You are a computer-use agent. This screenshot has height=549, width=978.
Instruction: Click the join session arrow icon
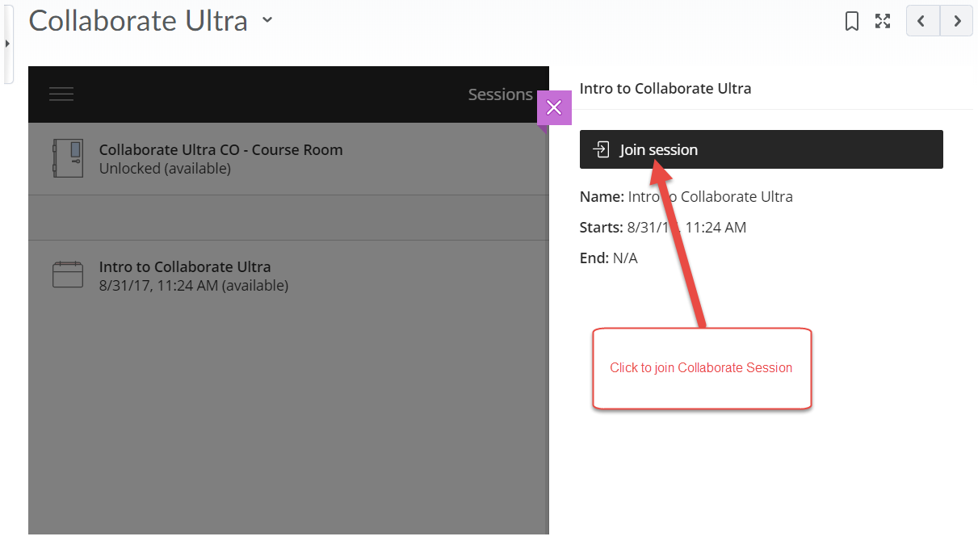point(601,149)
